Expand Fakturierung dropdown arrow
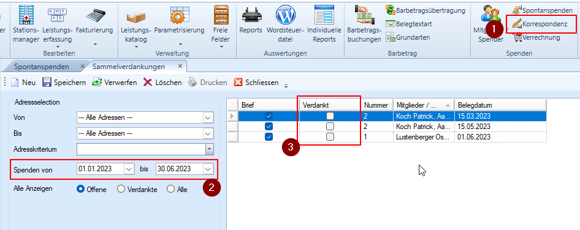The width and height of the screenshot is (580, 230). click(x=95, y=45)
